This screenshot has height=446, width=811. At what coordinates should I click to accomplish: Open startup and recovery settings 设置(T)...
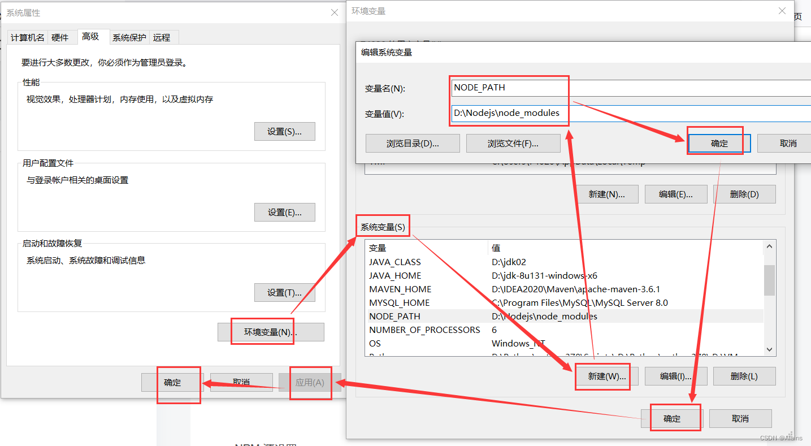[284, 292]
